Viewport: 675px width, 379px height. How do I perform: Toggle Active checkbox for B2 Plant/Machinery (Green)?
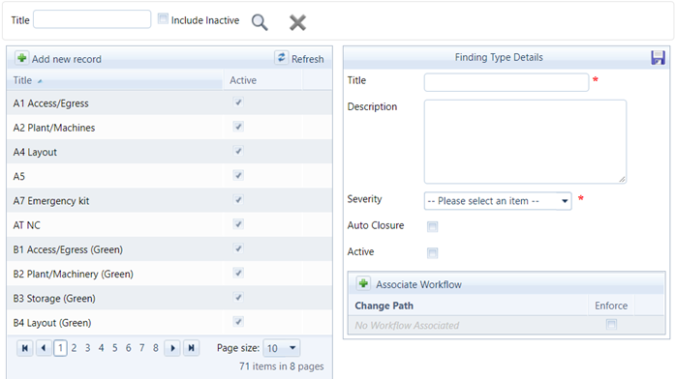(x=238, y=274)
